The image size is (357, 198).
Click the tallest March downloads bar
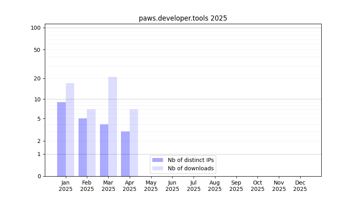pos(113,126)
